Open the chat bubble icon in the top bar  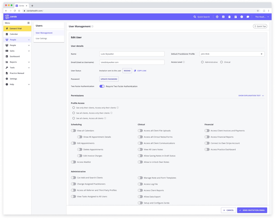click(248, 17)
